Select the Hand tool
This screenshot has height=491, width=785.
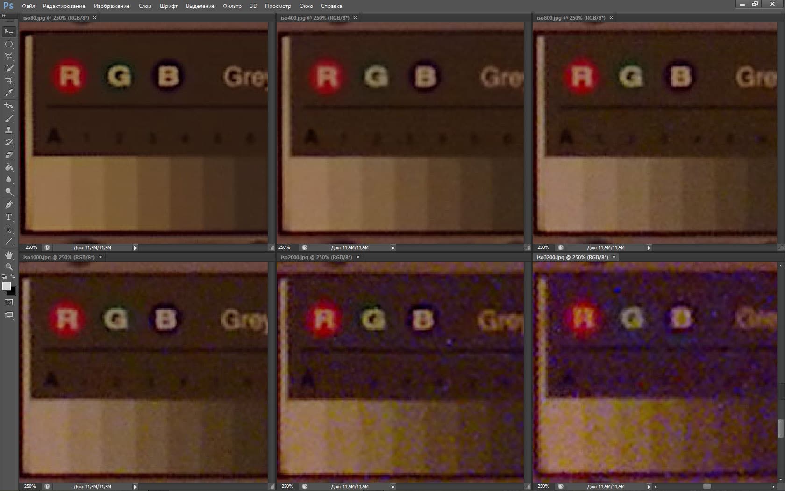(9, 255)
